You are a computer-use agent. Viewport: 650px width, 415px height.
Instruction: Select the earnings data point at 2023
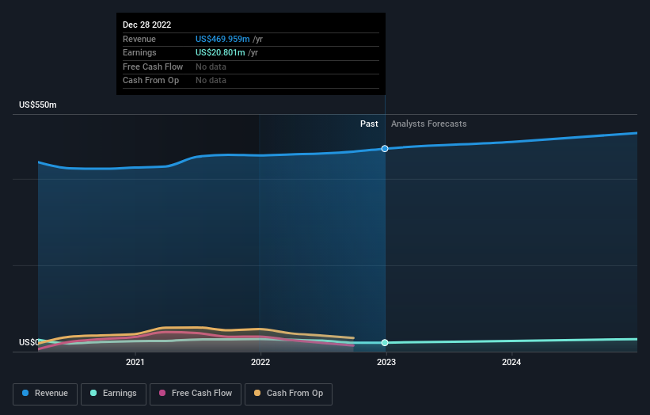[x=385, y=342]
